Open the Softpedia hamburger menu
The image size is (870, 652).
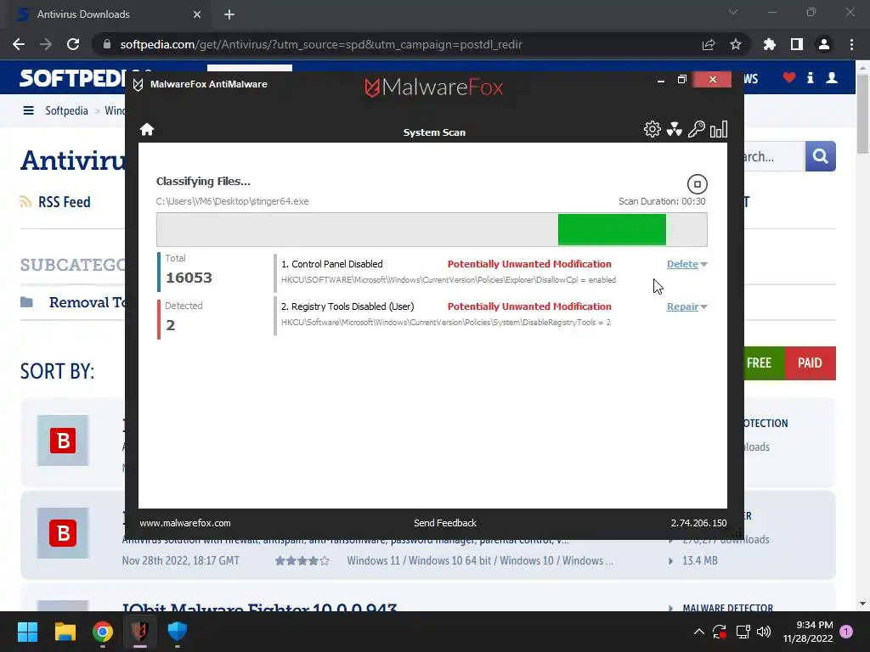28,110
